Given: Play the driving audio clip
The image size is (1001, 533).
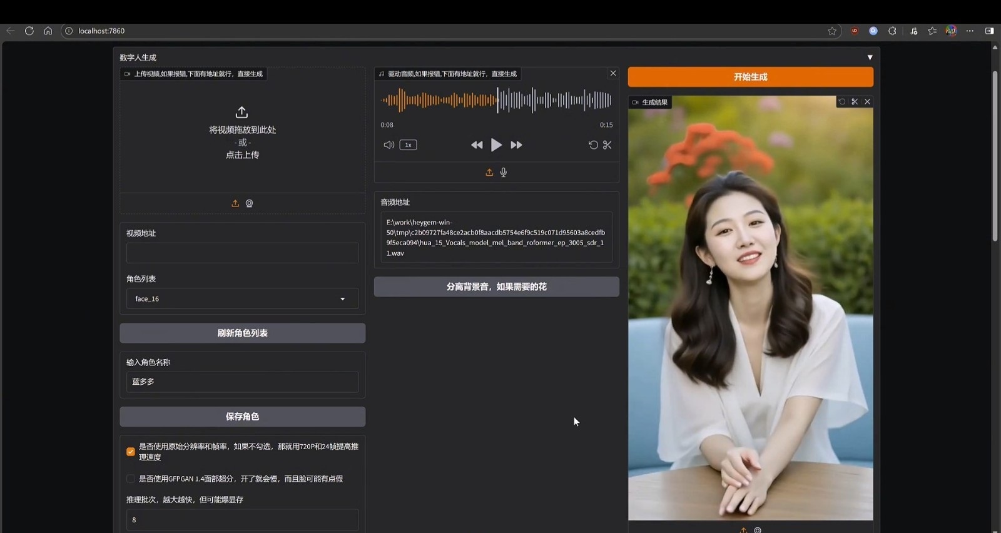Looking at the screenshot, I should pos(496,145).
